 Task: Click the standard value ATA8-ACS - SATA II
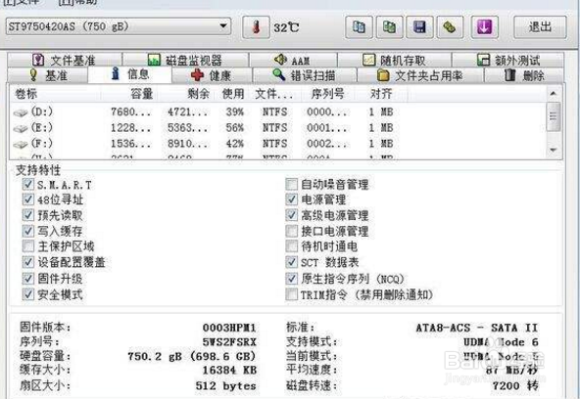pos(477,328)
